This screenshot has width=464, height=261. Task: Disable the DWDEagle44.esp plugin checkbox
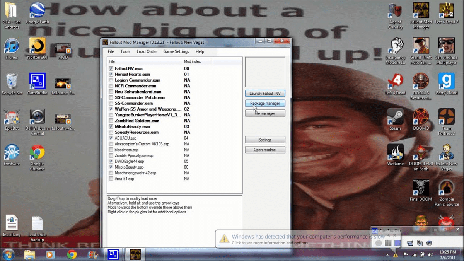point(111,161)
